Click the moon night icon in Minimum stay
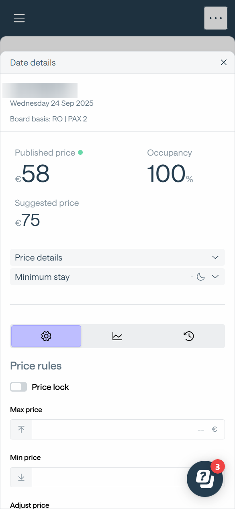 pyautogui.click(x=201, y=277)
